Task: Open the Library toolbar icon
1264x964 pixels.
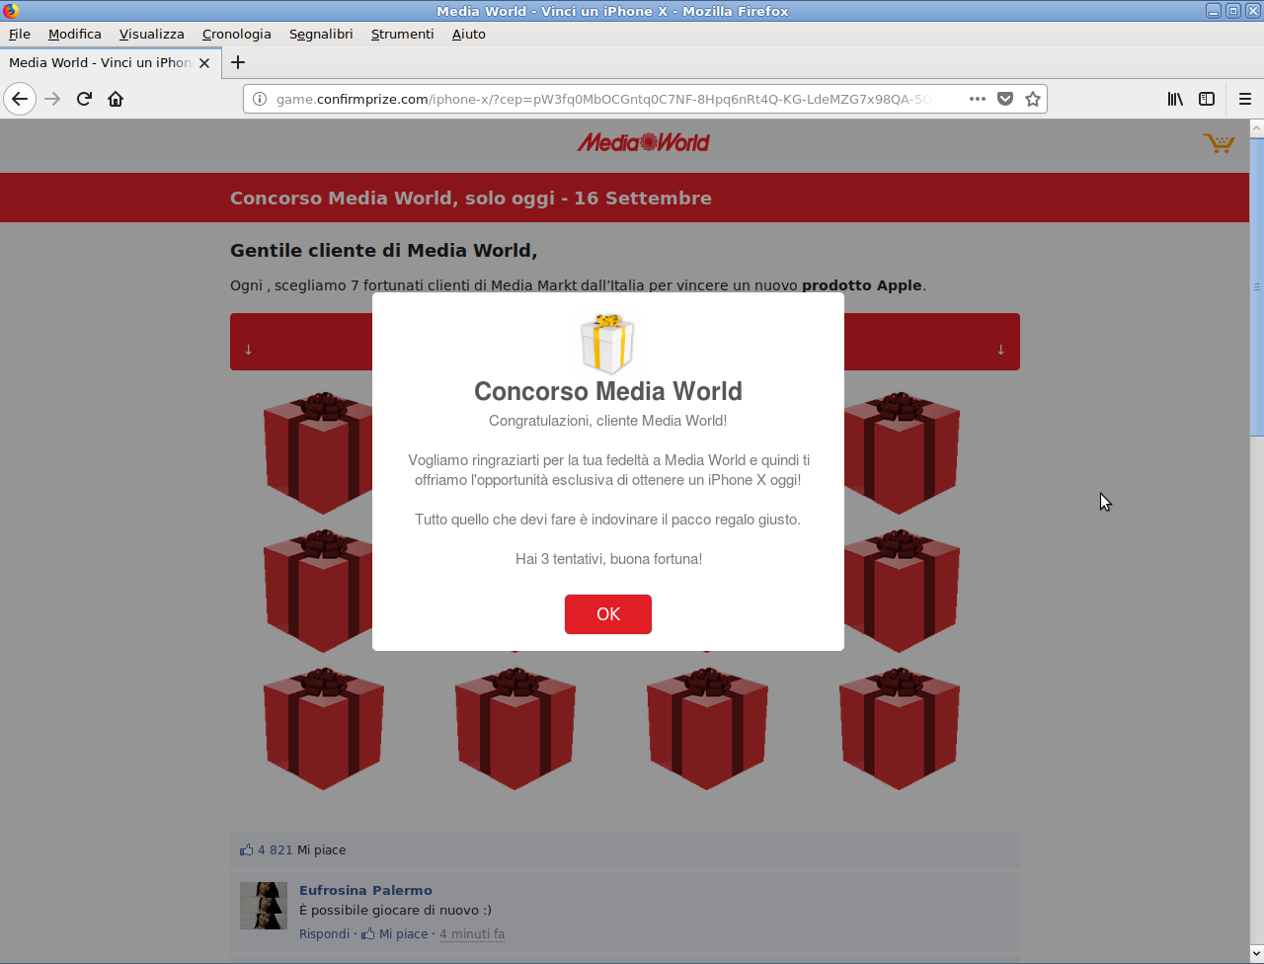Action: tap(1175, 99)
